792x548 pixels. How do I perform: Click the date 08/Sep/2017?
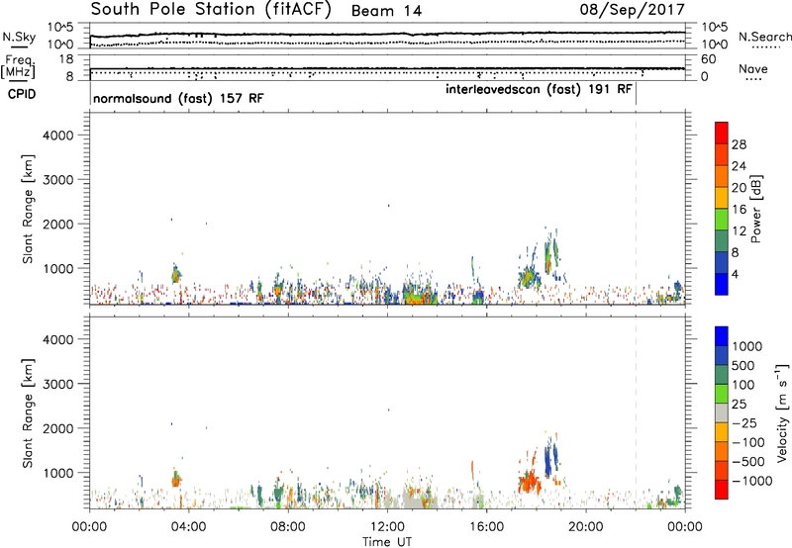pos(633,10)
